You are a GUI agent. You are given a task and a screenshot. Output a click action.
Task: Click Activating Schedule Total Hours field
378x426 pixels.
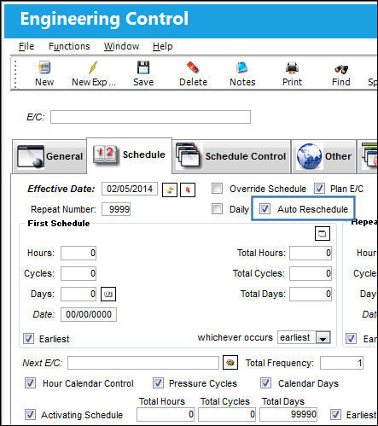(x=166, y=415)
